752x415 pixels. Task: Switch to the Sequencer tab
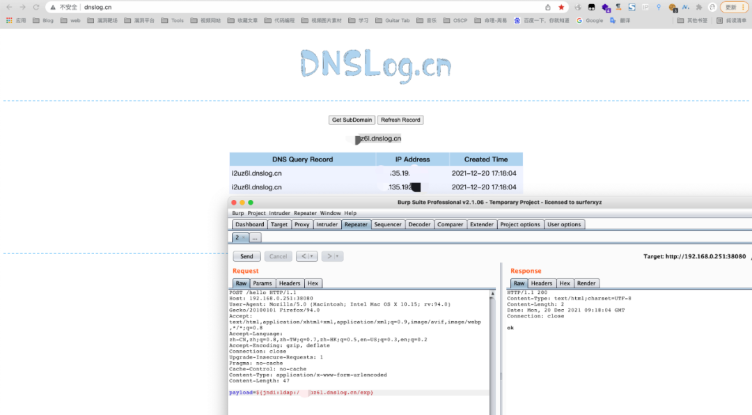coord(388,224)
